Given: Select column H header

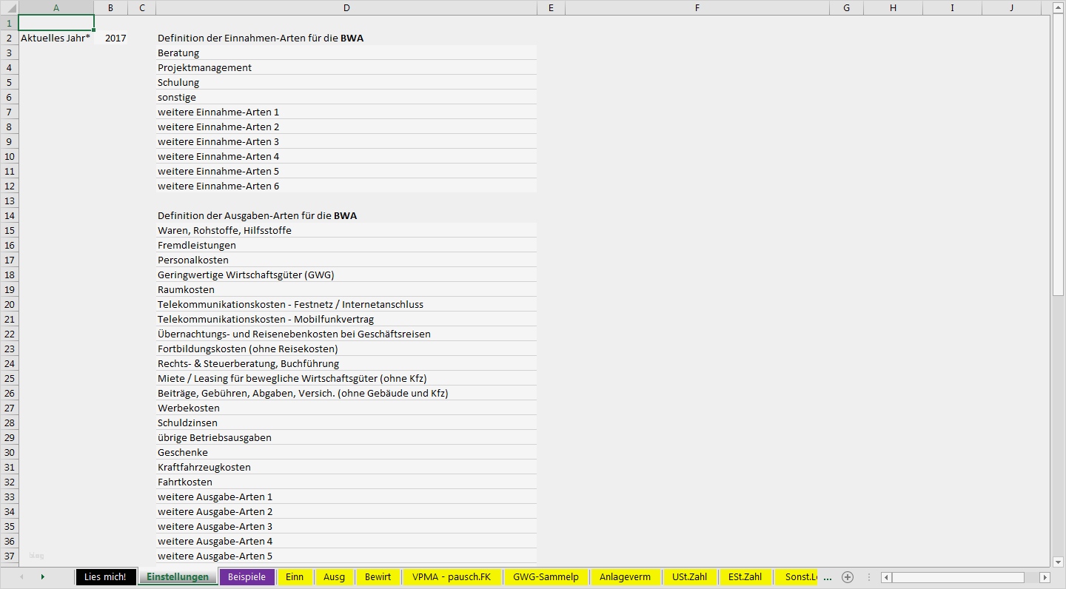Looking at the screenshot, I should coord(894,7).
